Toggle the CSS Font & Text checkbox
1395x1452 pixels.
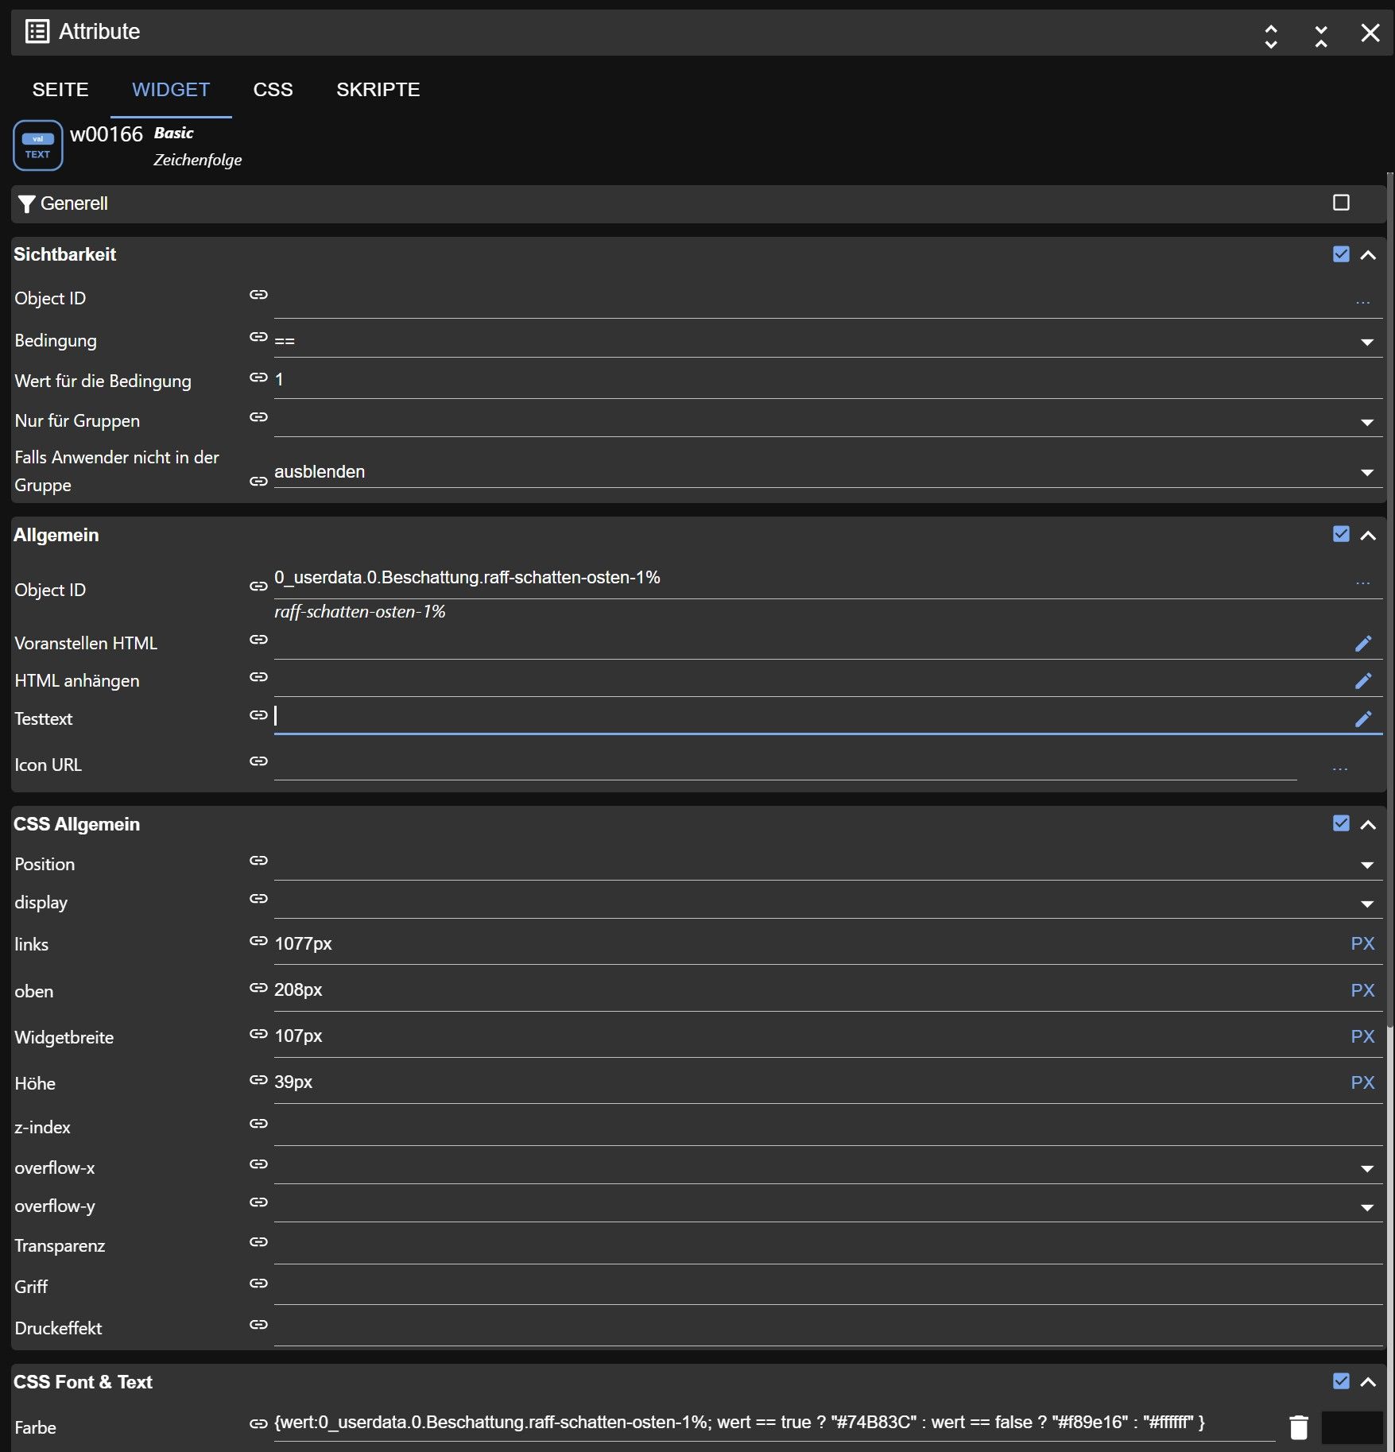tap(1341, 1381)
